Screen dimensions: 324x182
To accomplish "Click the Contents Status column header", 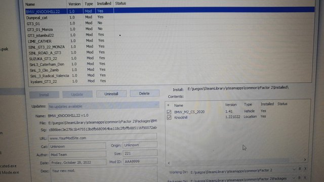I will pos(282,104).
